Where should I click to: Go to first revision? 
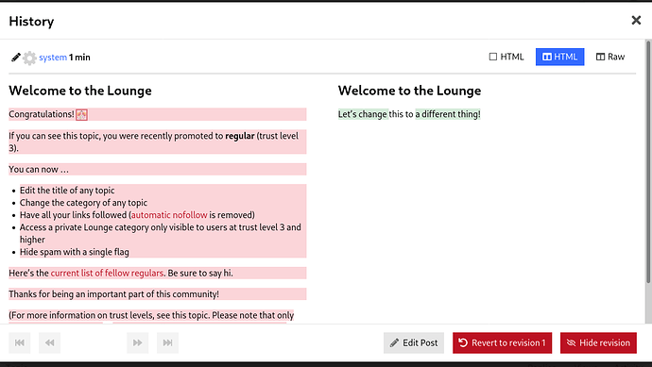pyautogui.click(x=20, y=342)
